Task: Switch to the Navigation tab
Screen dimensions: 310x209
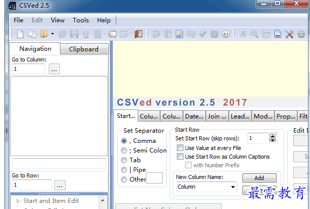Action: 35,49
